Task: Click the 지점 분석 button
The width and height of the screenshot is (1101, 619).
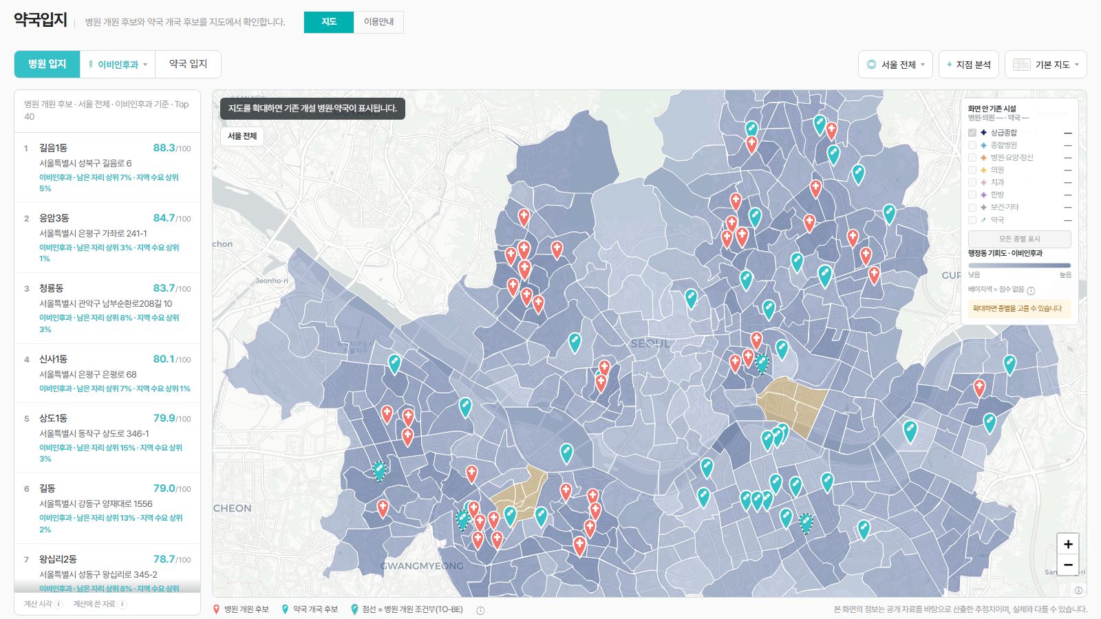Action: [x=969, y=65]
